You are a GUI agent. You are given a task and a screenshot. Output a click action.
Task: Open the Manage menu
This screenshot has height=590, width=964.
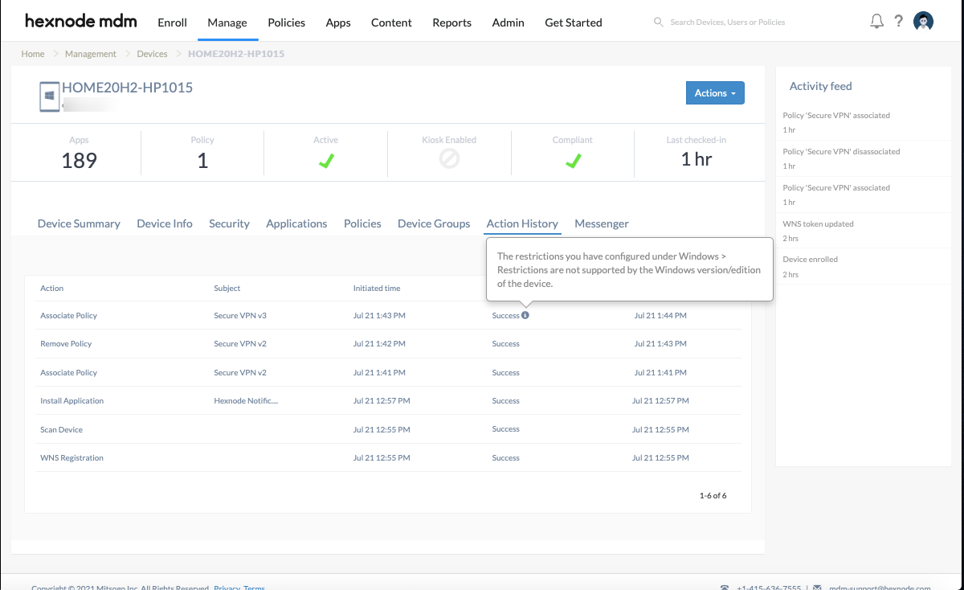tap(227, 23)
